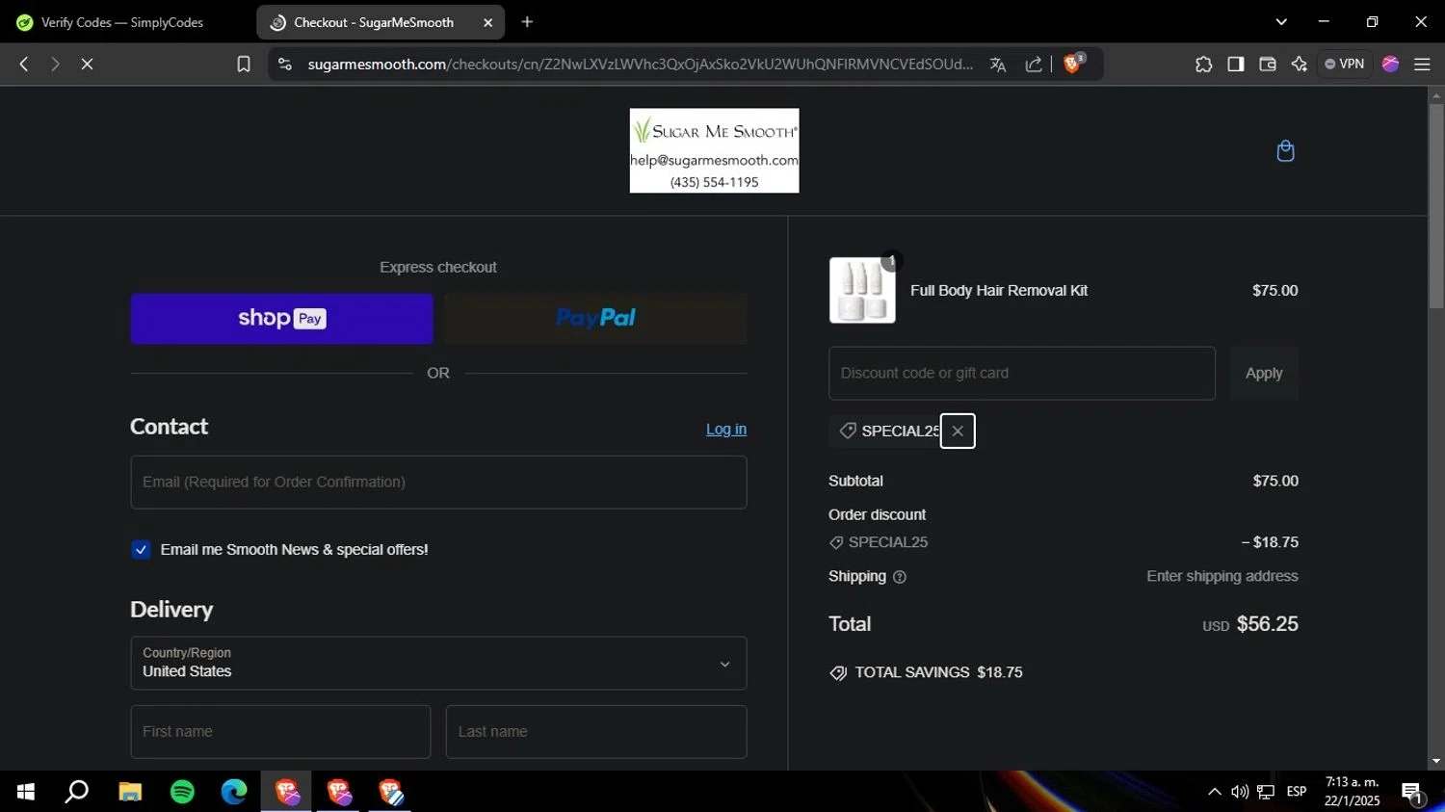
Task: Open Windows search icon
Action: 77,792
